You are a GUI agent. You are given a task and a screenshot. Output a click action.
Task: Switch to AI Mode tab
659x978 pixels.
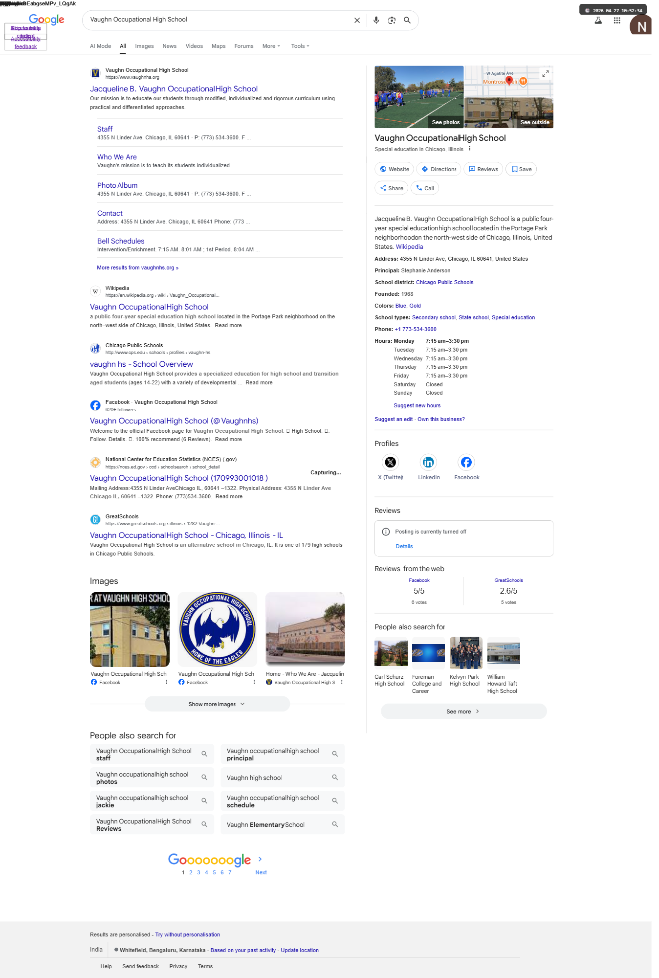pyautogui.click(x=100, y=46)
